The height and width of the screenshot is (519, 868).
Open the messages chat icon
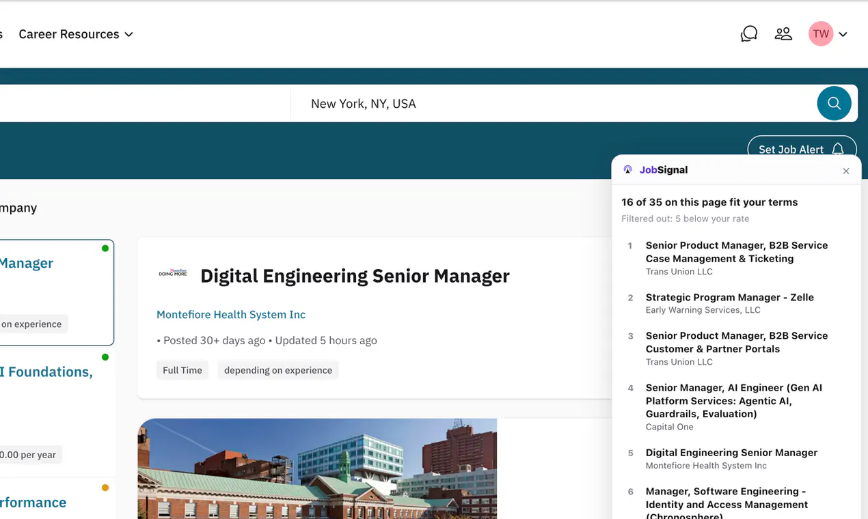(x=749, y=33)
